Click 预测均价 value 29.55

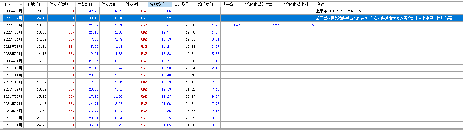coord(160,11)
